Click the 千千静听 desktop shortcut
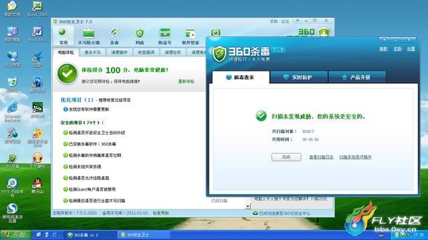Image resolution: width=428 pixels, height=240 pixels. [x=37, y=161]
